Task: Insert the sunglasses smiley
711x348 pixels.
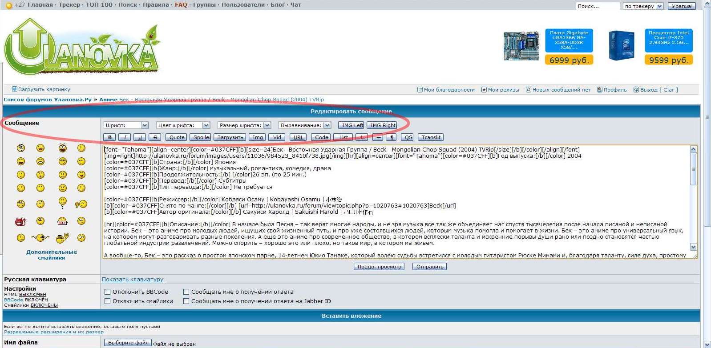Action: point(62,161)
